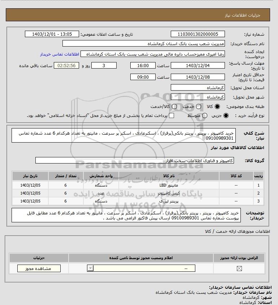Image resolution: width=278 pixels, height=305 pixels.
Task: Click quantity 6 in کیس کامپیوتر row
Action: click(x=66, y=193)
